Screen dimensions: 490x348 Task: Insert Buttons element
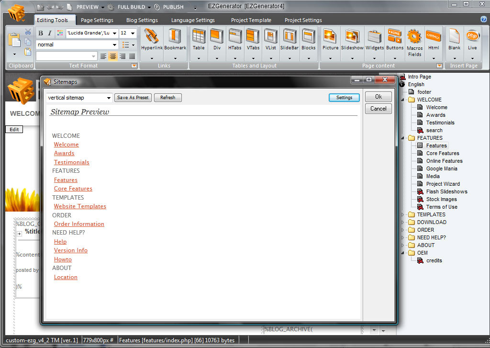[395, 39]
